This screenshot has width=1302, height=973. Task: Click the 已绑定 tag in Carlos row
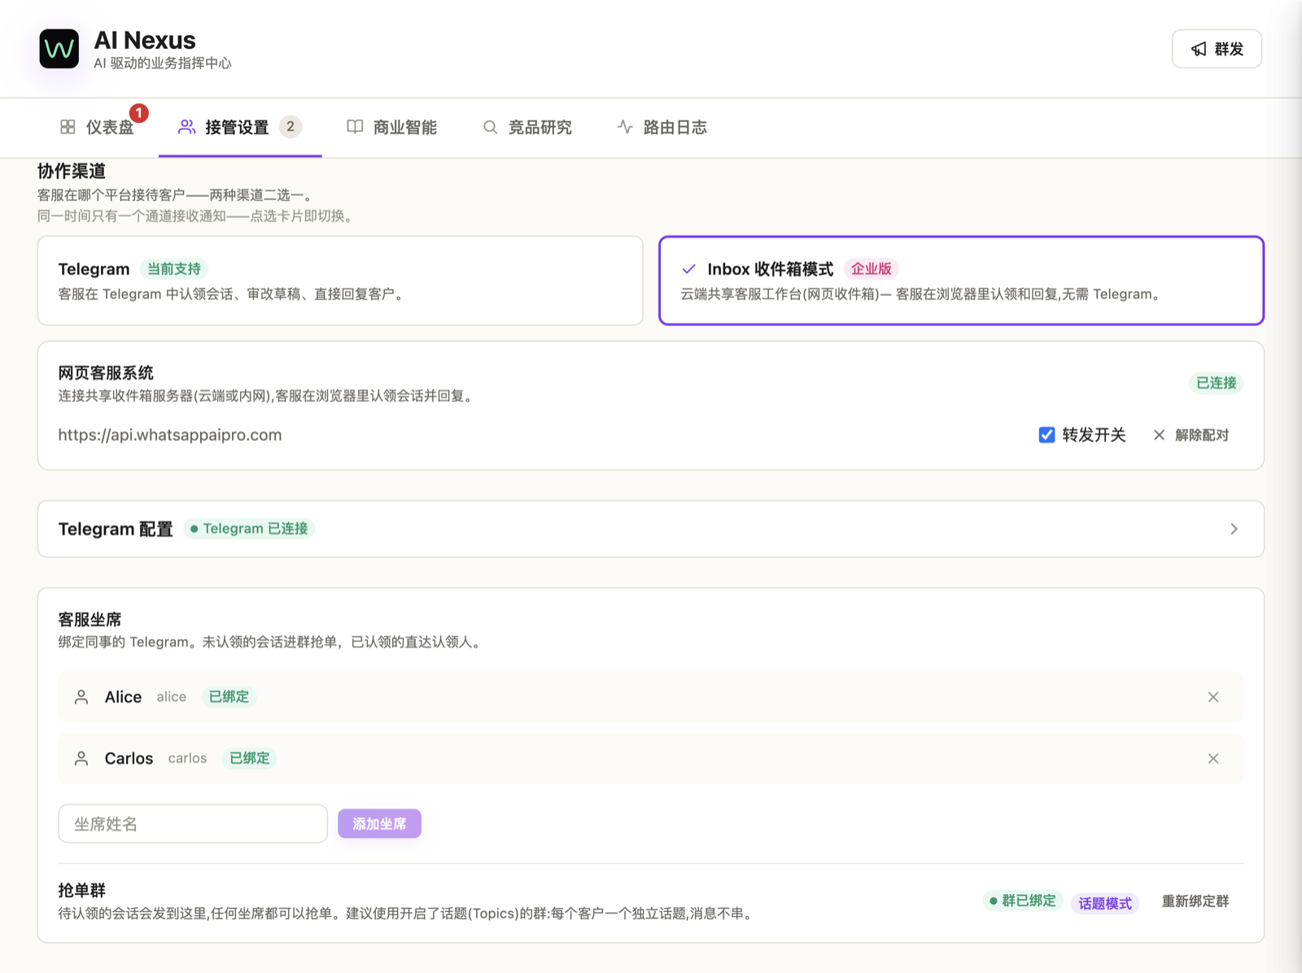point(249,758)
